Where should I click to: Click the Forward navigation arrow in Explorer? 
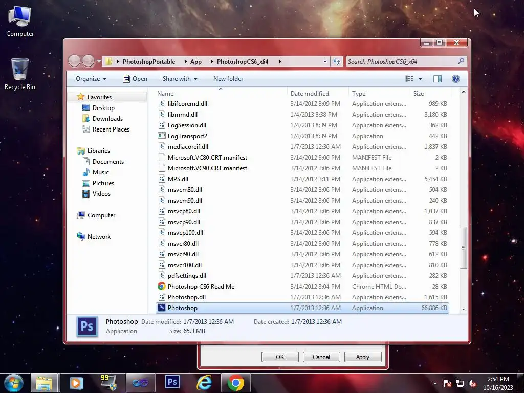pos(88,61)
